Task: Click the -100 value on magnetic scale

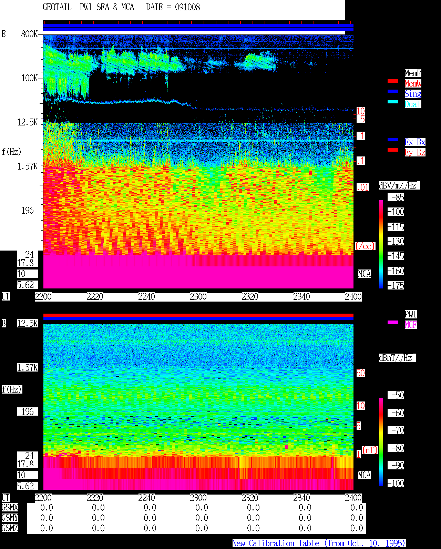Action: coord(396,483)
